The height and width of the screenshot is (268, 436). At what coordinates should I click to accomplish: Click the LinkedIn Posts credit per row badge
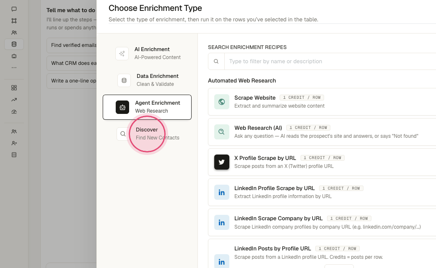(337, 249)
